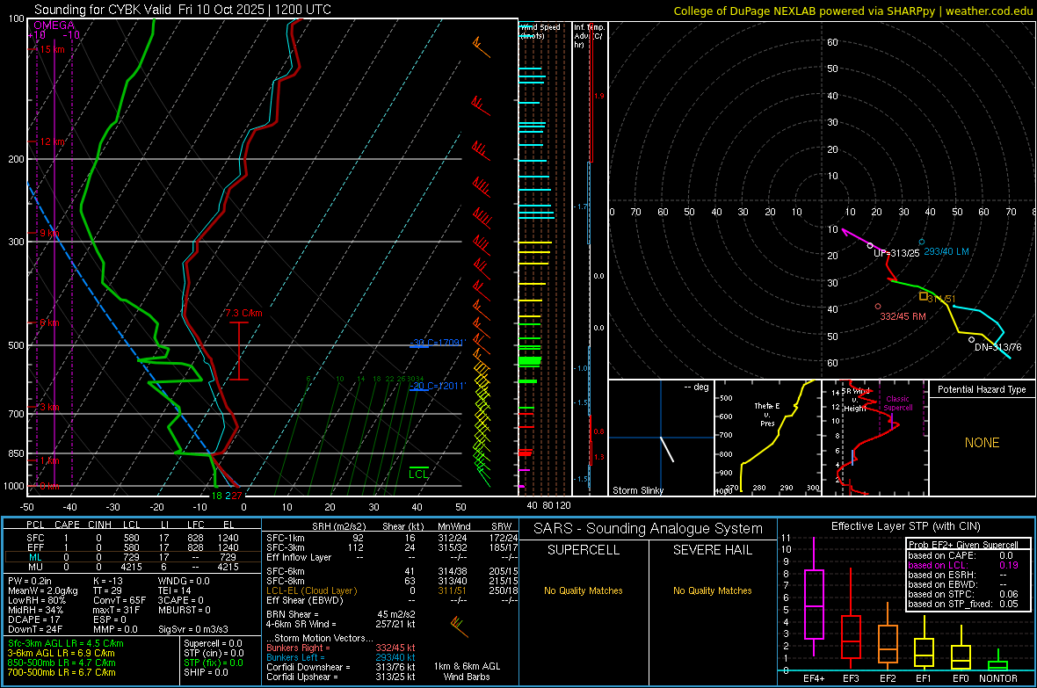The width and height of the screenshot is (1037, 688).
Task: Click the 'SHIP = 0.0' parameter
Action: [206, 672]
